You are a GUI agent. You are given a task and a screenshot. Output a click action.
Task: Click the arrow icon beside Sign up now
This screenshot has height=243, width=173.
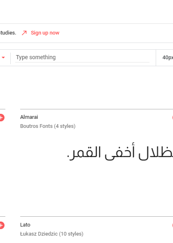point(24,33)
